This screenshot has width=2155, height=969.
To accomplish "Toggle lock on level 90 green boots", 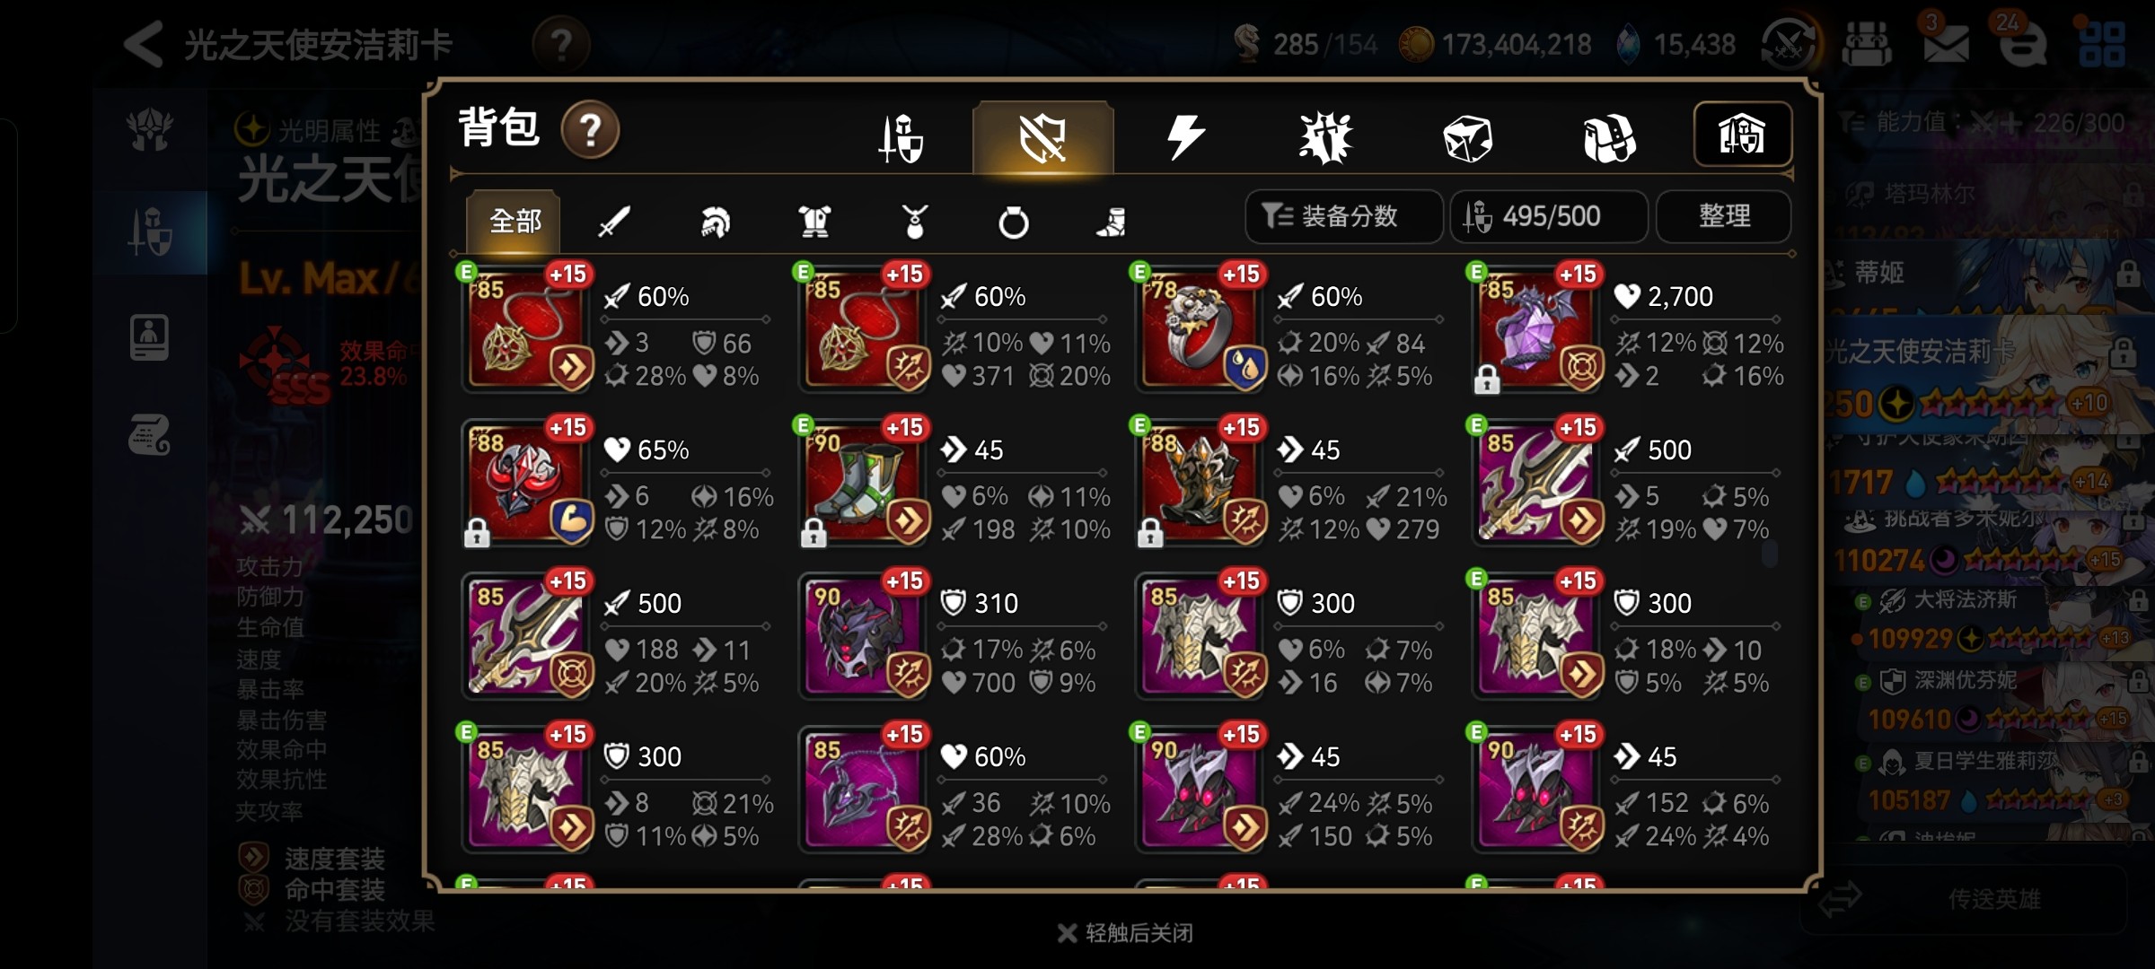I will pyautogui.click(x=814, y=533).
